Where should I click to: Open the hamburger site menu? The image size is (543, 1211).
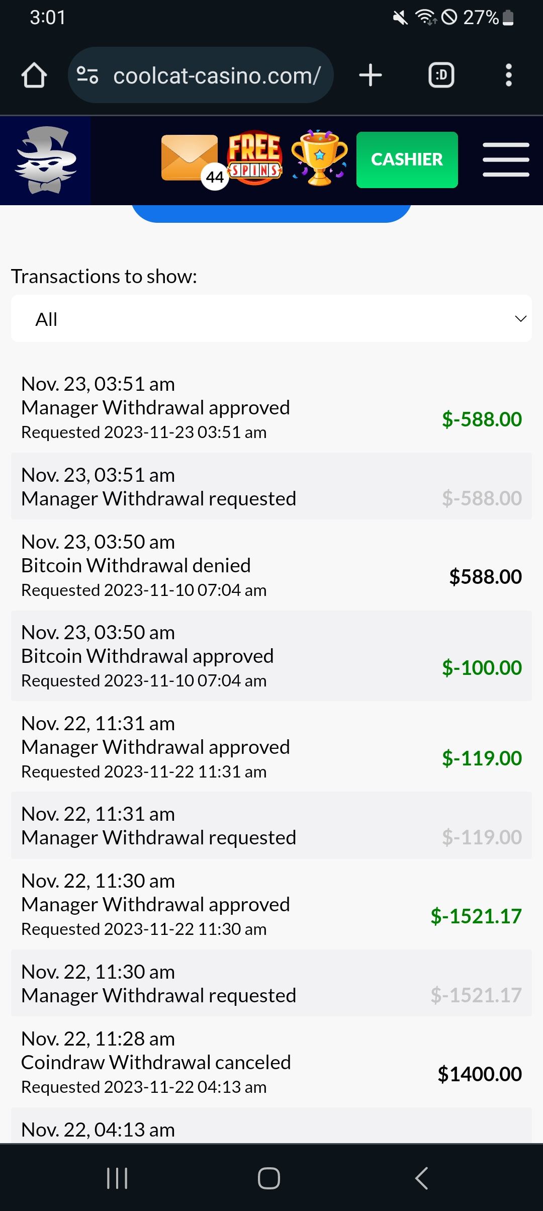tap(506, 159)
